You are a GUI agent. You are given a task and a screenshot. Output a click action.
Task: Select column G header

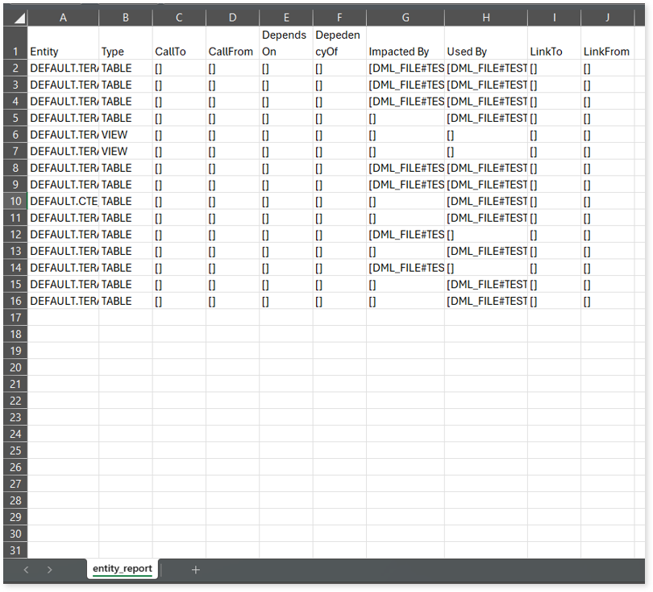click(405, 18)
